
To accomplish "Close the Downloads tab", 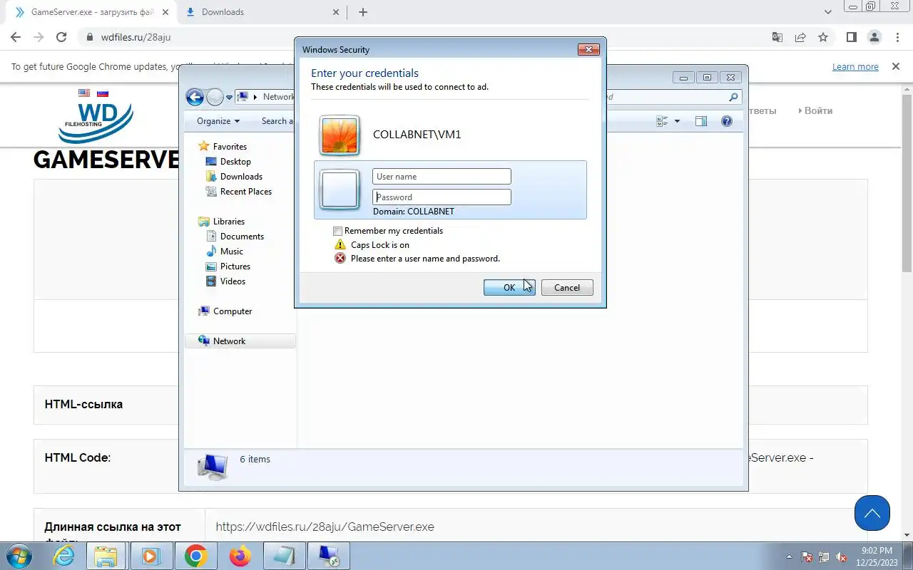I will pyautogui.click(x=337, y=12).
